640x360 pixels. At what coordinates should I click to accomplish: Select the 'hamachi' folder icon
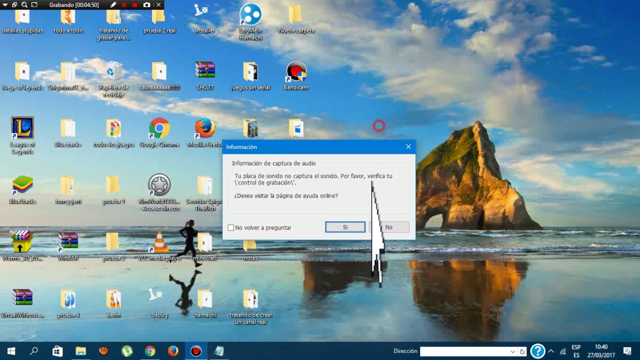[x=205, y=303]
